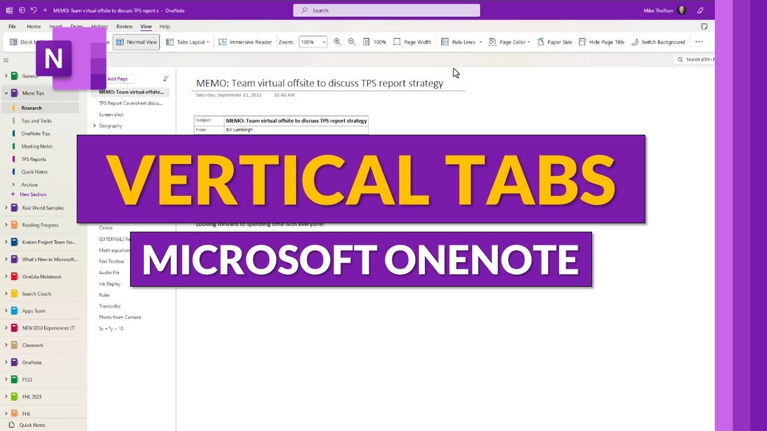Screen dimensions: 767x431
Task: Toggle Switch Background
Action: click(x=658, y=42)
